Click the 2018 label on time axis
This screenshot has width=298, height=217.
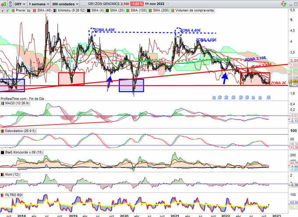click(21, 216)
